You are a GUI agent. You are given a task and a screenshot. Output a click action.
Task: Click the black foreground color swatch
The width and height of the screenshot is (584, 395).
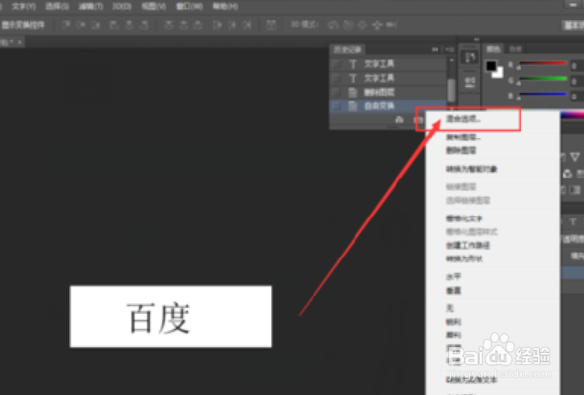pos(491,66)
